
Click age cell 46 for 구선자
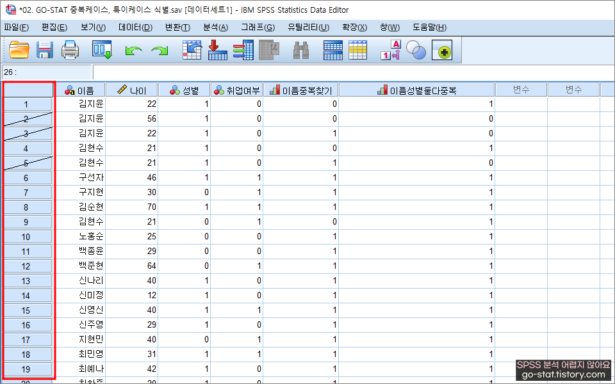[132, 177]
